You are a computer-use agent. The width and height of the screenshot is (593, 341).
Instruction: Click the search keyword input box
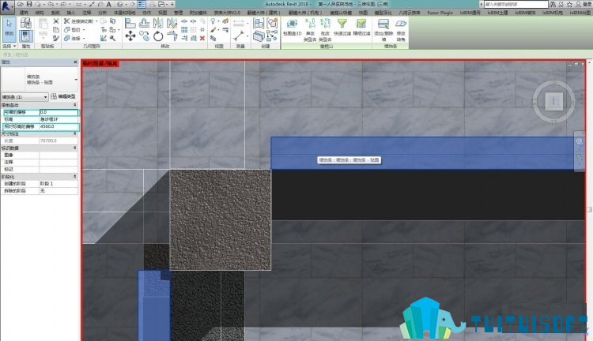516,4
